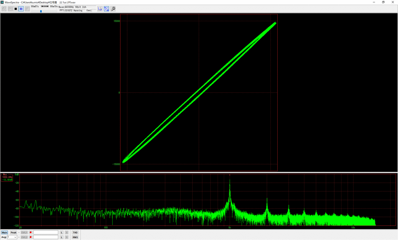The height and width of the screenshot is (240, 398).
Task: Close the WaveSpectra window
Action: [x=393, y=2]
